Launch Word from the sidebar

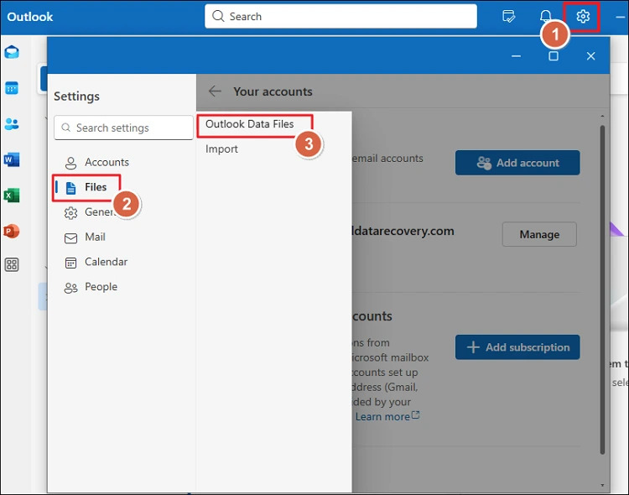[x=12, y=159]
